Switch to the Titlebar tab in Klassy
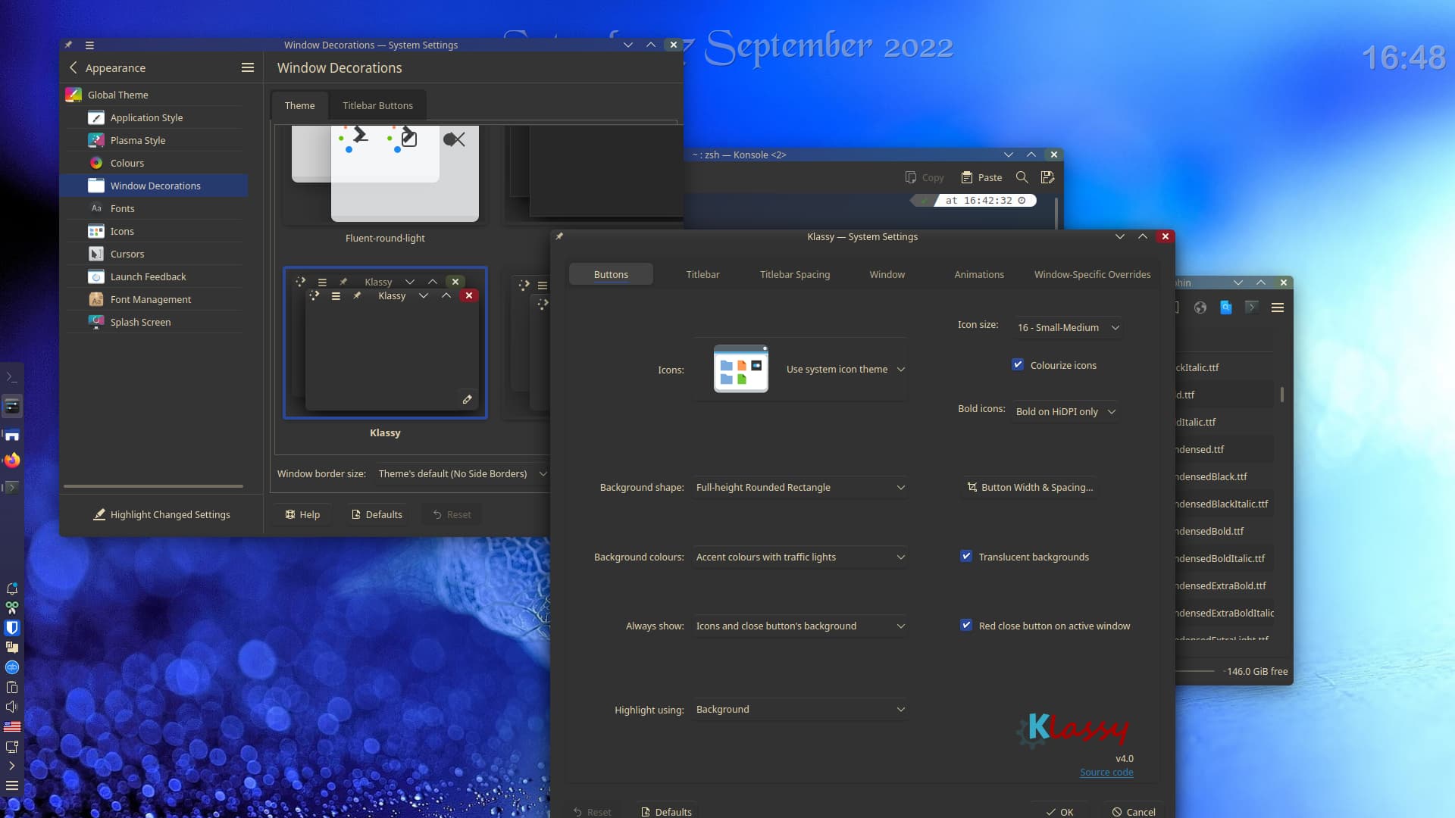1455x818 pixels. 702,274
